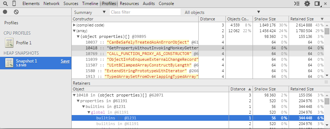Click the dock-side window icon

[x=318, y=4]
